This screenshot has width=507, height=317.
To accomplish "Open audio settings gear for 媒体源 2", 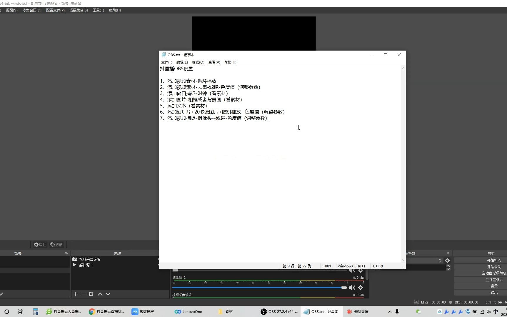I will click(361, 288).
